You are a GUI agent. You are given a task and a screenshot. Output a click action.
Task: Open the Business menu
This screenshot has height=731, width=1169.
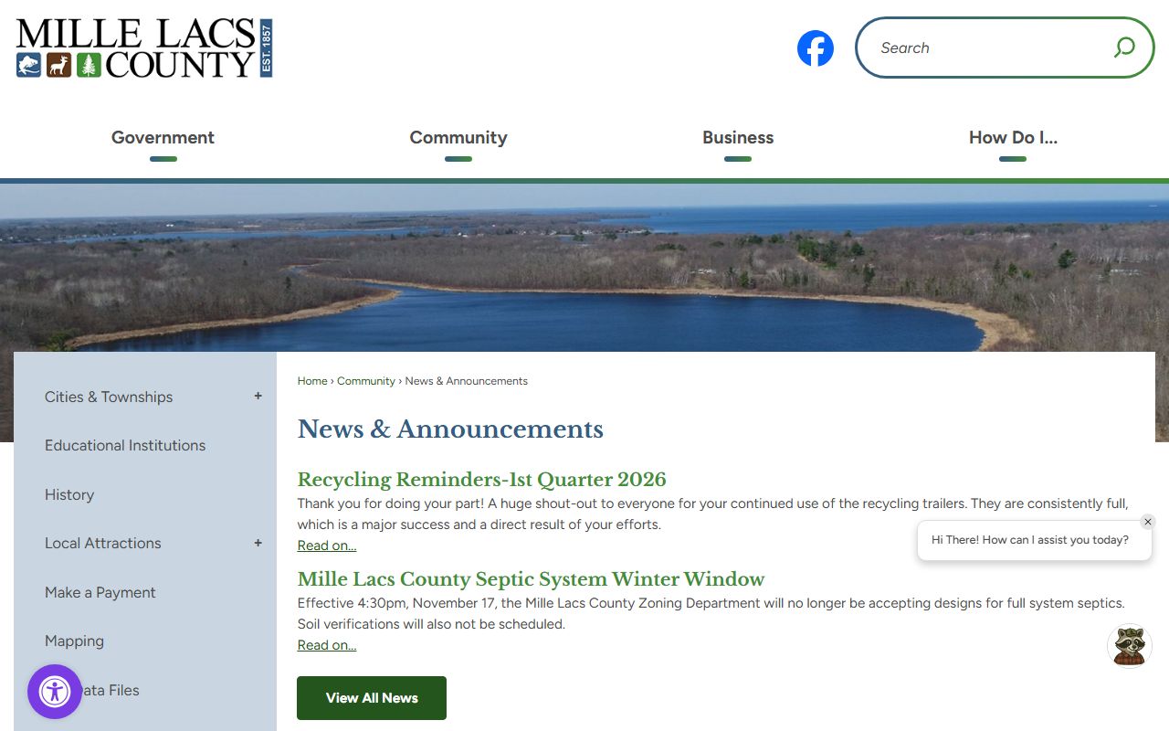[x=738, y=138]
